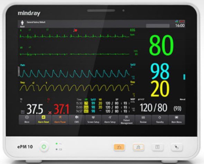Open Patient Management quick key
204x164 pixels.
point(127,120)
